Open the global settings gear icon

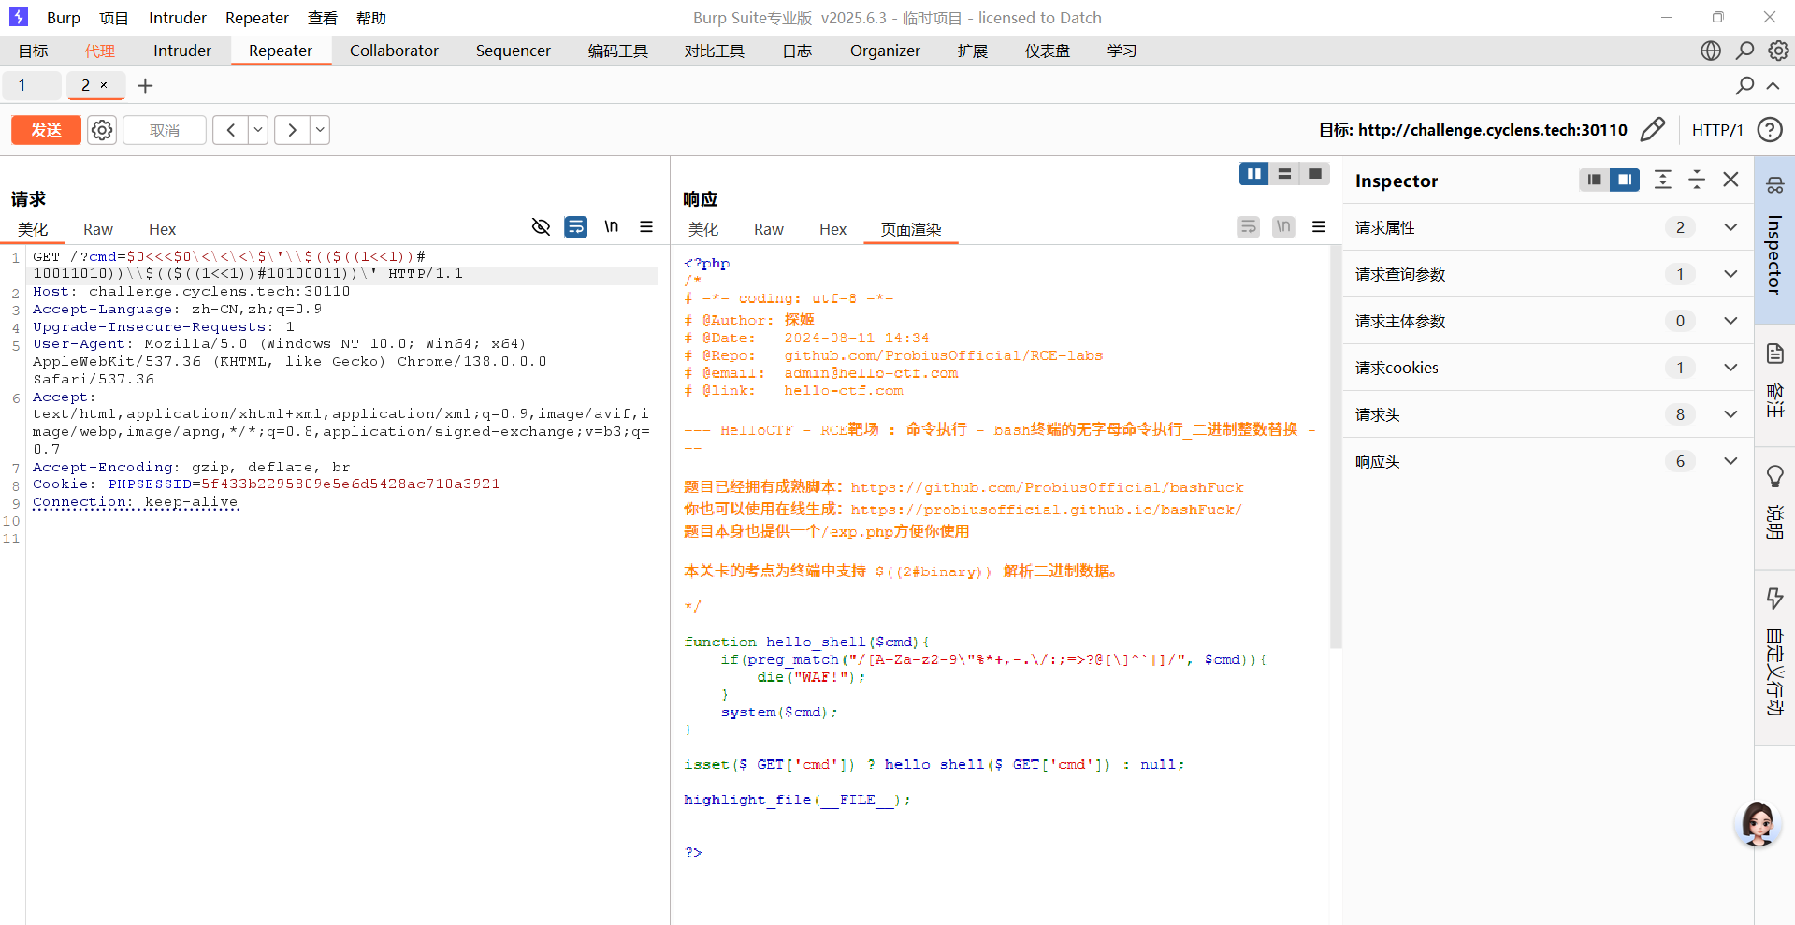pos(1778,51)
